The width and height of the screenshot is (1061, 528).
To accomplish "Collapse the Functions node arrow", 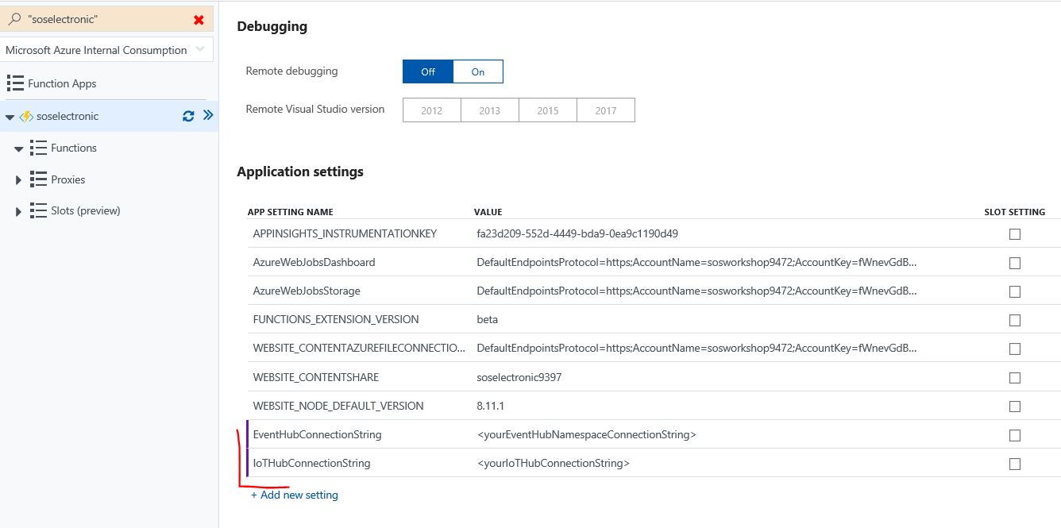I will tap(19, 148).
